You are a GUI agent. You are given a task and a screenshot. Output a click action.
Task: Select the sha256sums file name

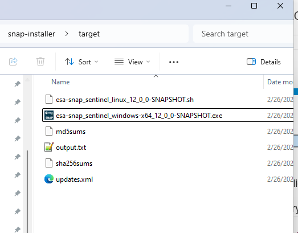click(74, 163)
